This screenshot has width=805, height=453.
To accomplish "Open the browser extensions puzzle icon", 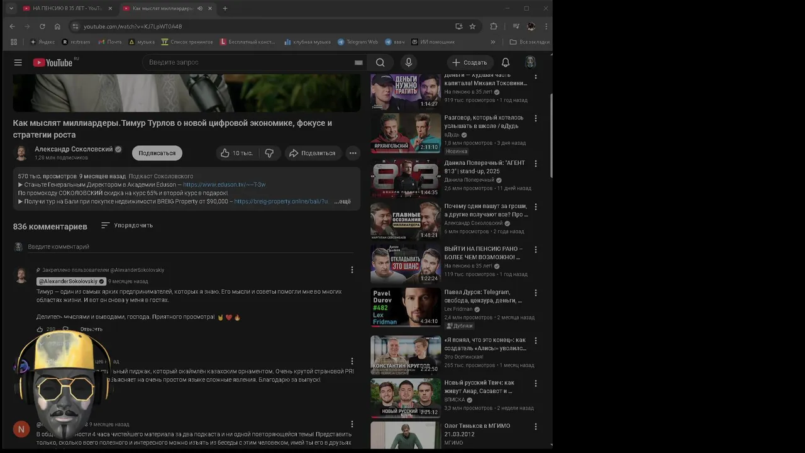I will pyautogui.click(x=494, y=26).
